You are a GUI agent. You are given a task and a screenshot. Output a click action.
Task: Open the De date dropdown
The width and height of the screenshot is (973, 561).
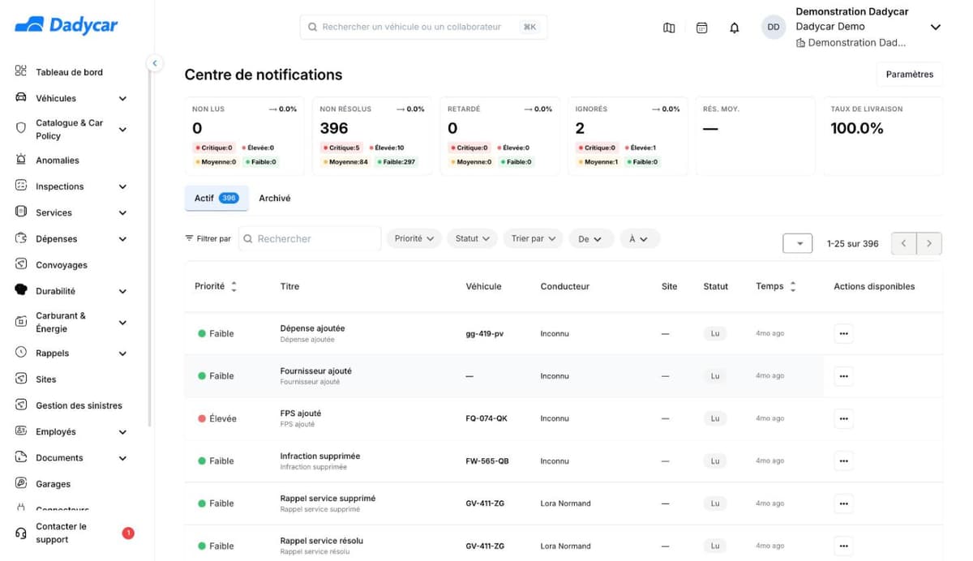pyautogui.click(x=591, y=239)
